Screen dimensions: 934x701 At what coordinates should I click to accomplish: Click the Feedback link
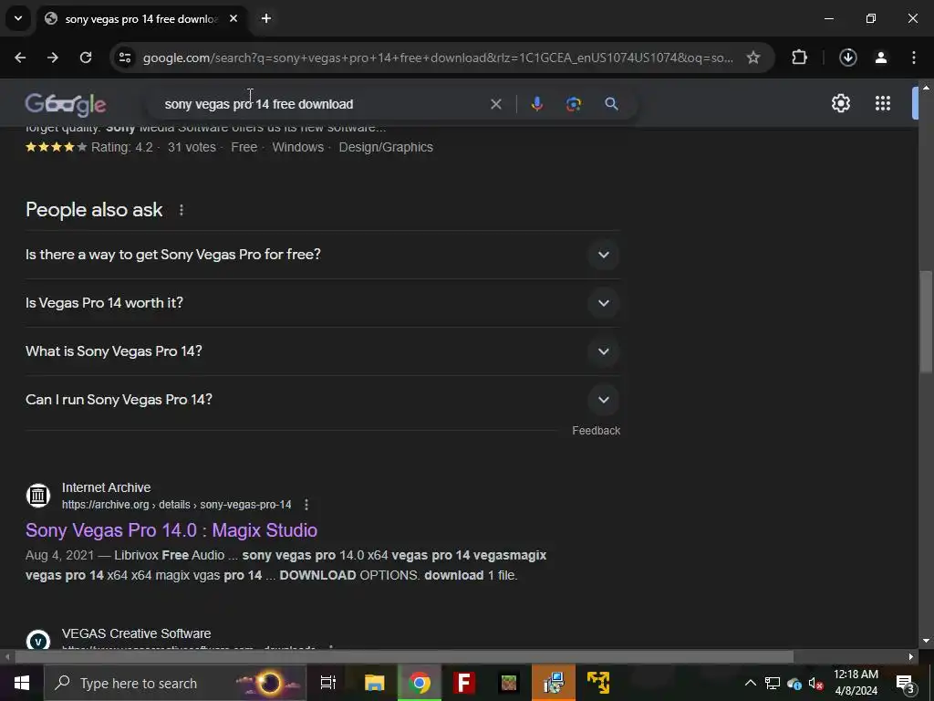click(x=596, y=431)
